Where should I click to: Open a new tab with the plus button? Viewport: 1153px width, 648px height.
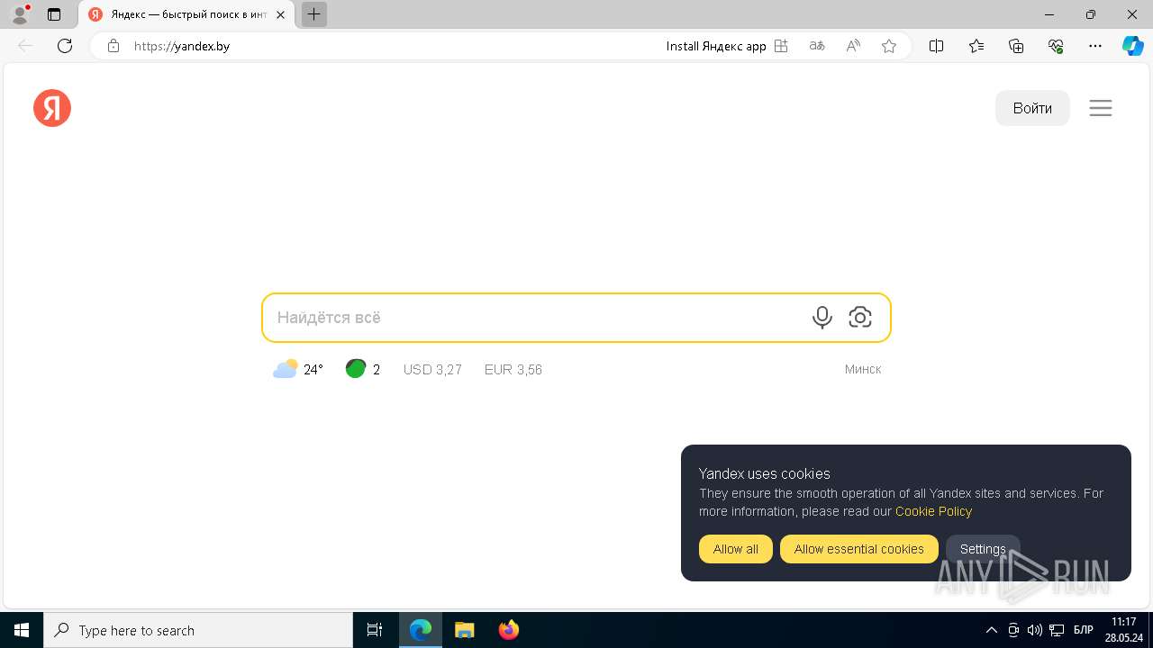pos(313,14)
